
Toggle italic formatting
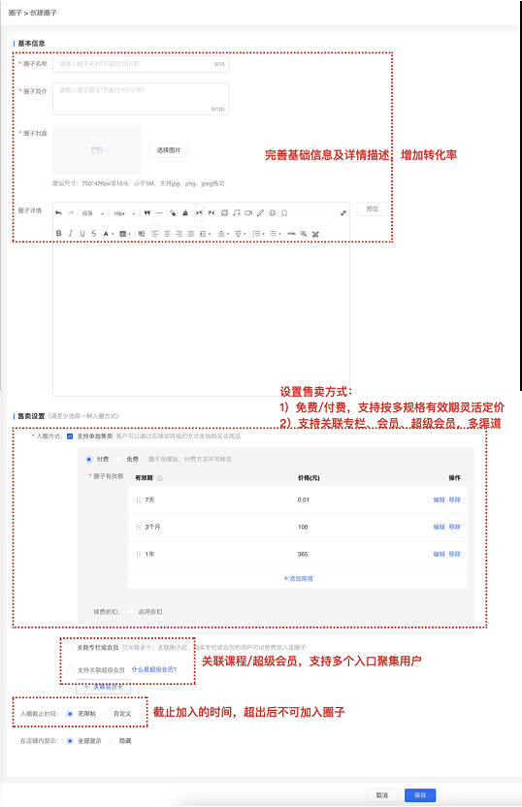71,234
